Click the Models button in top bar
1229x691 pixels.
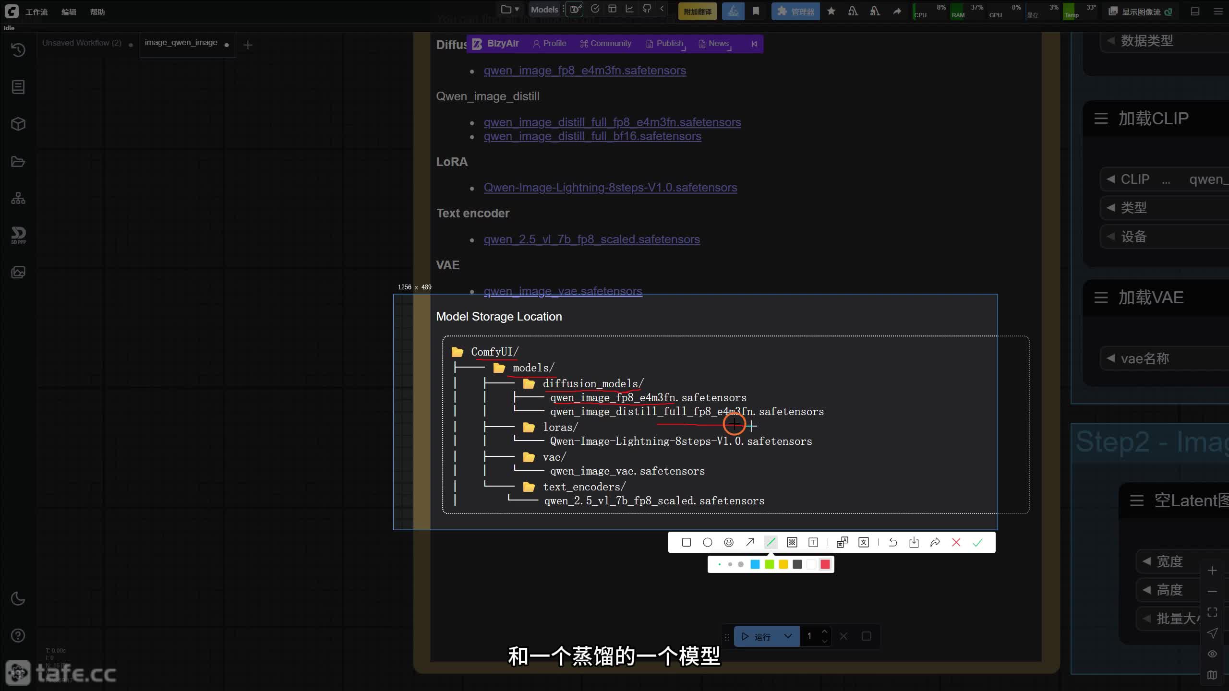tap(544, 10)
